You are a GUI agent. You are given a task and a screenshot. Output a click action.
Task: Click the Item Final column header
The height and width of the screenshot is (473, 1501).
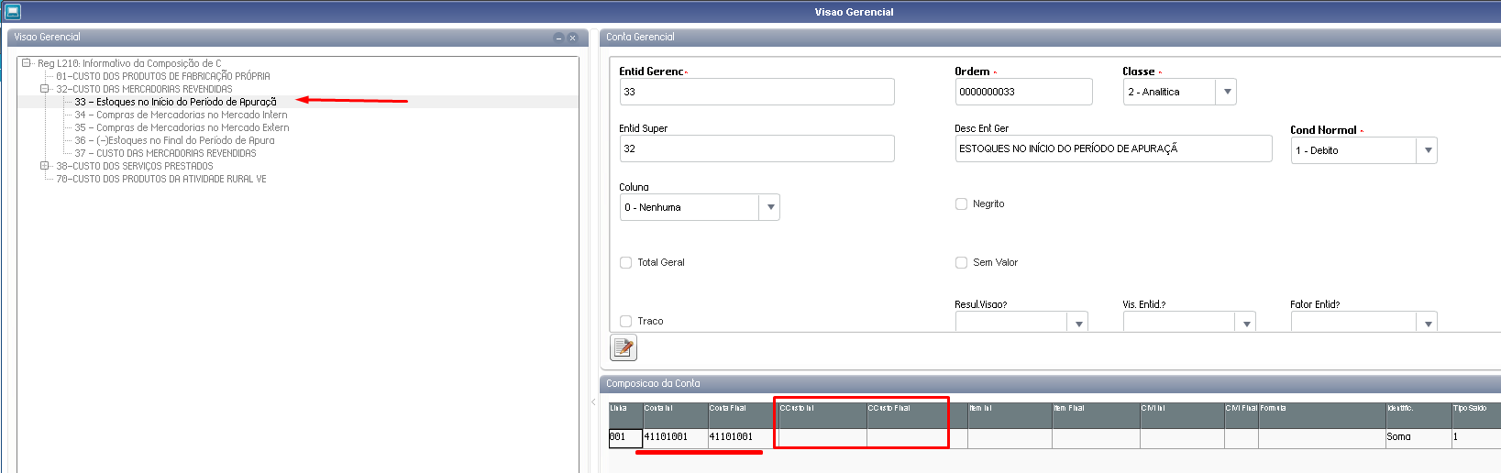1097,415
